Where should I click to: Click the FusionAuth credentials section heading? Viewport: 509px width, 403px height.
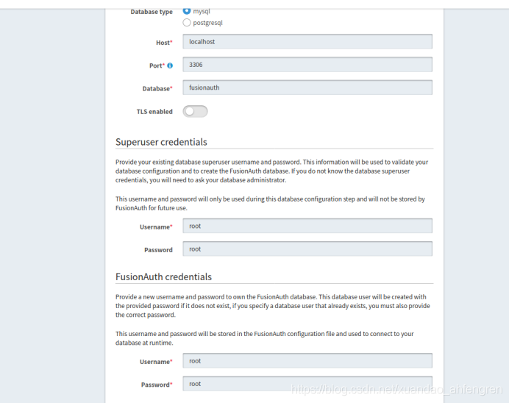(163, 277)
